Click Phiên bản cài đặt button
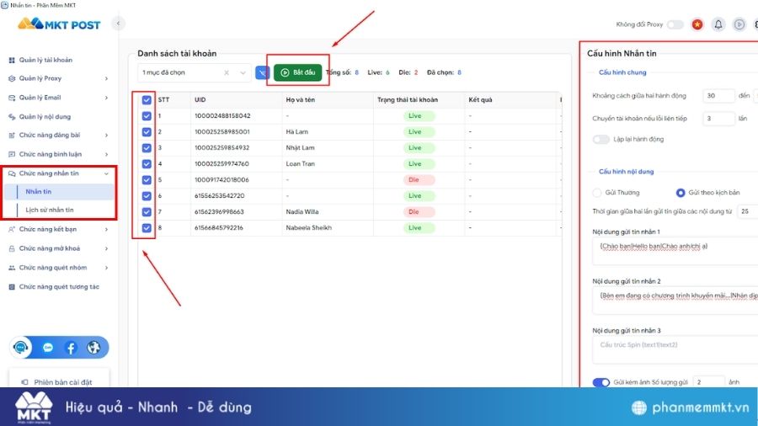The image size is (758, 426). 59,381
